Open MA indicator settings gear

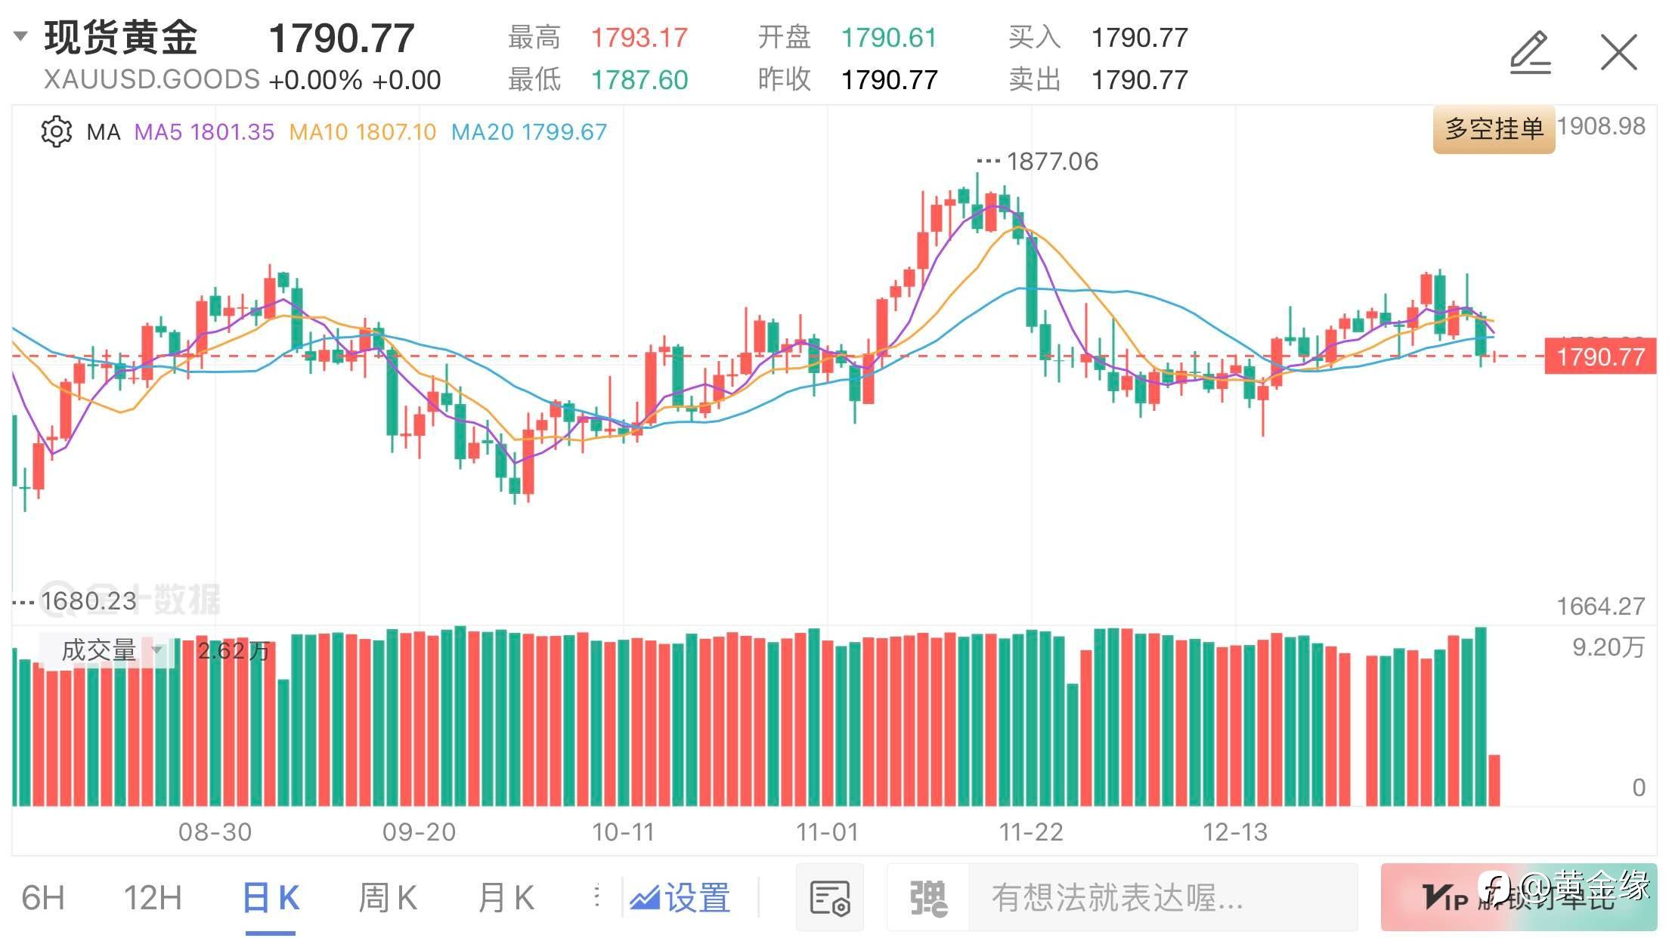pos(56,132)
